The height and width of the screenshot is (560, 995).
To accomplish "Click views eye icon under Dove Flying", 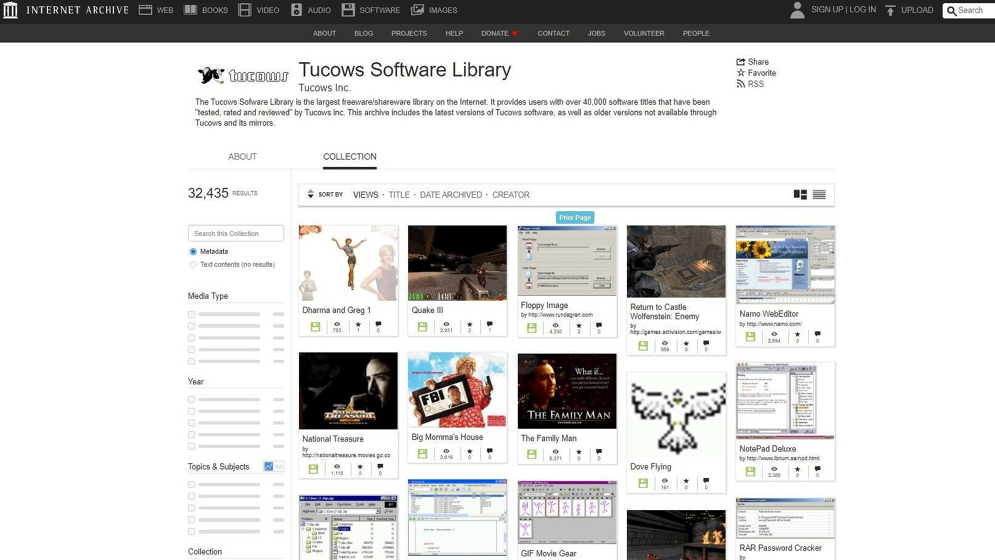I will click(x=665, y=481).
